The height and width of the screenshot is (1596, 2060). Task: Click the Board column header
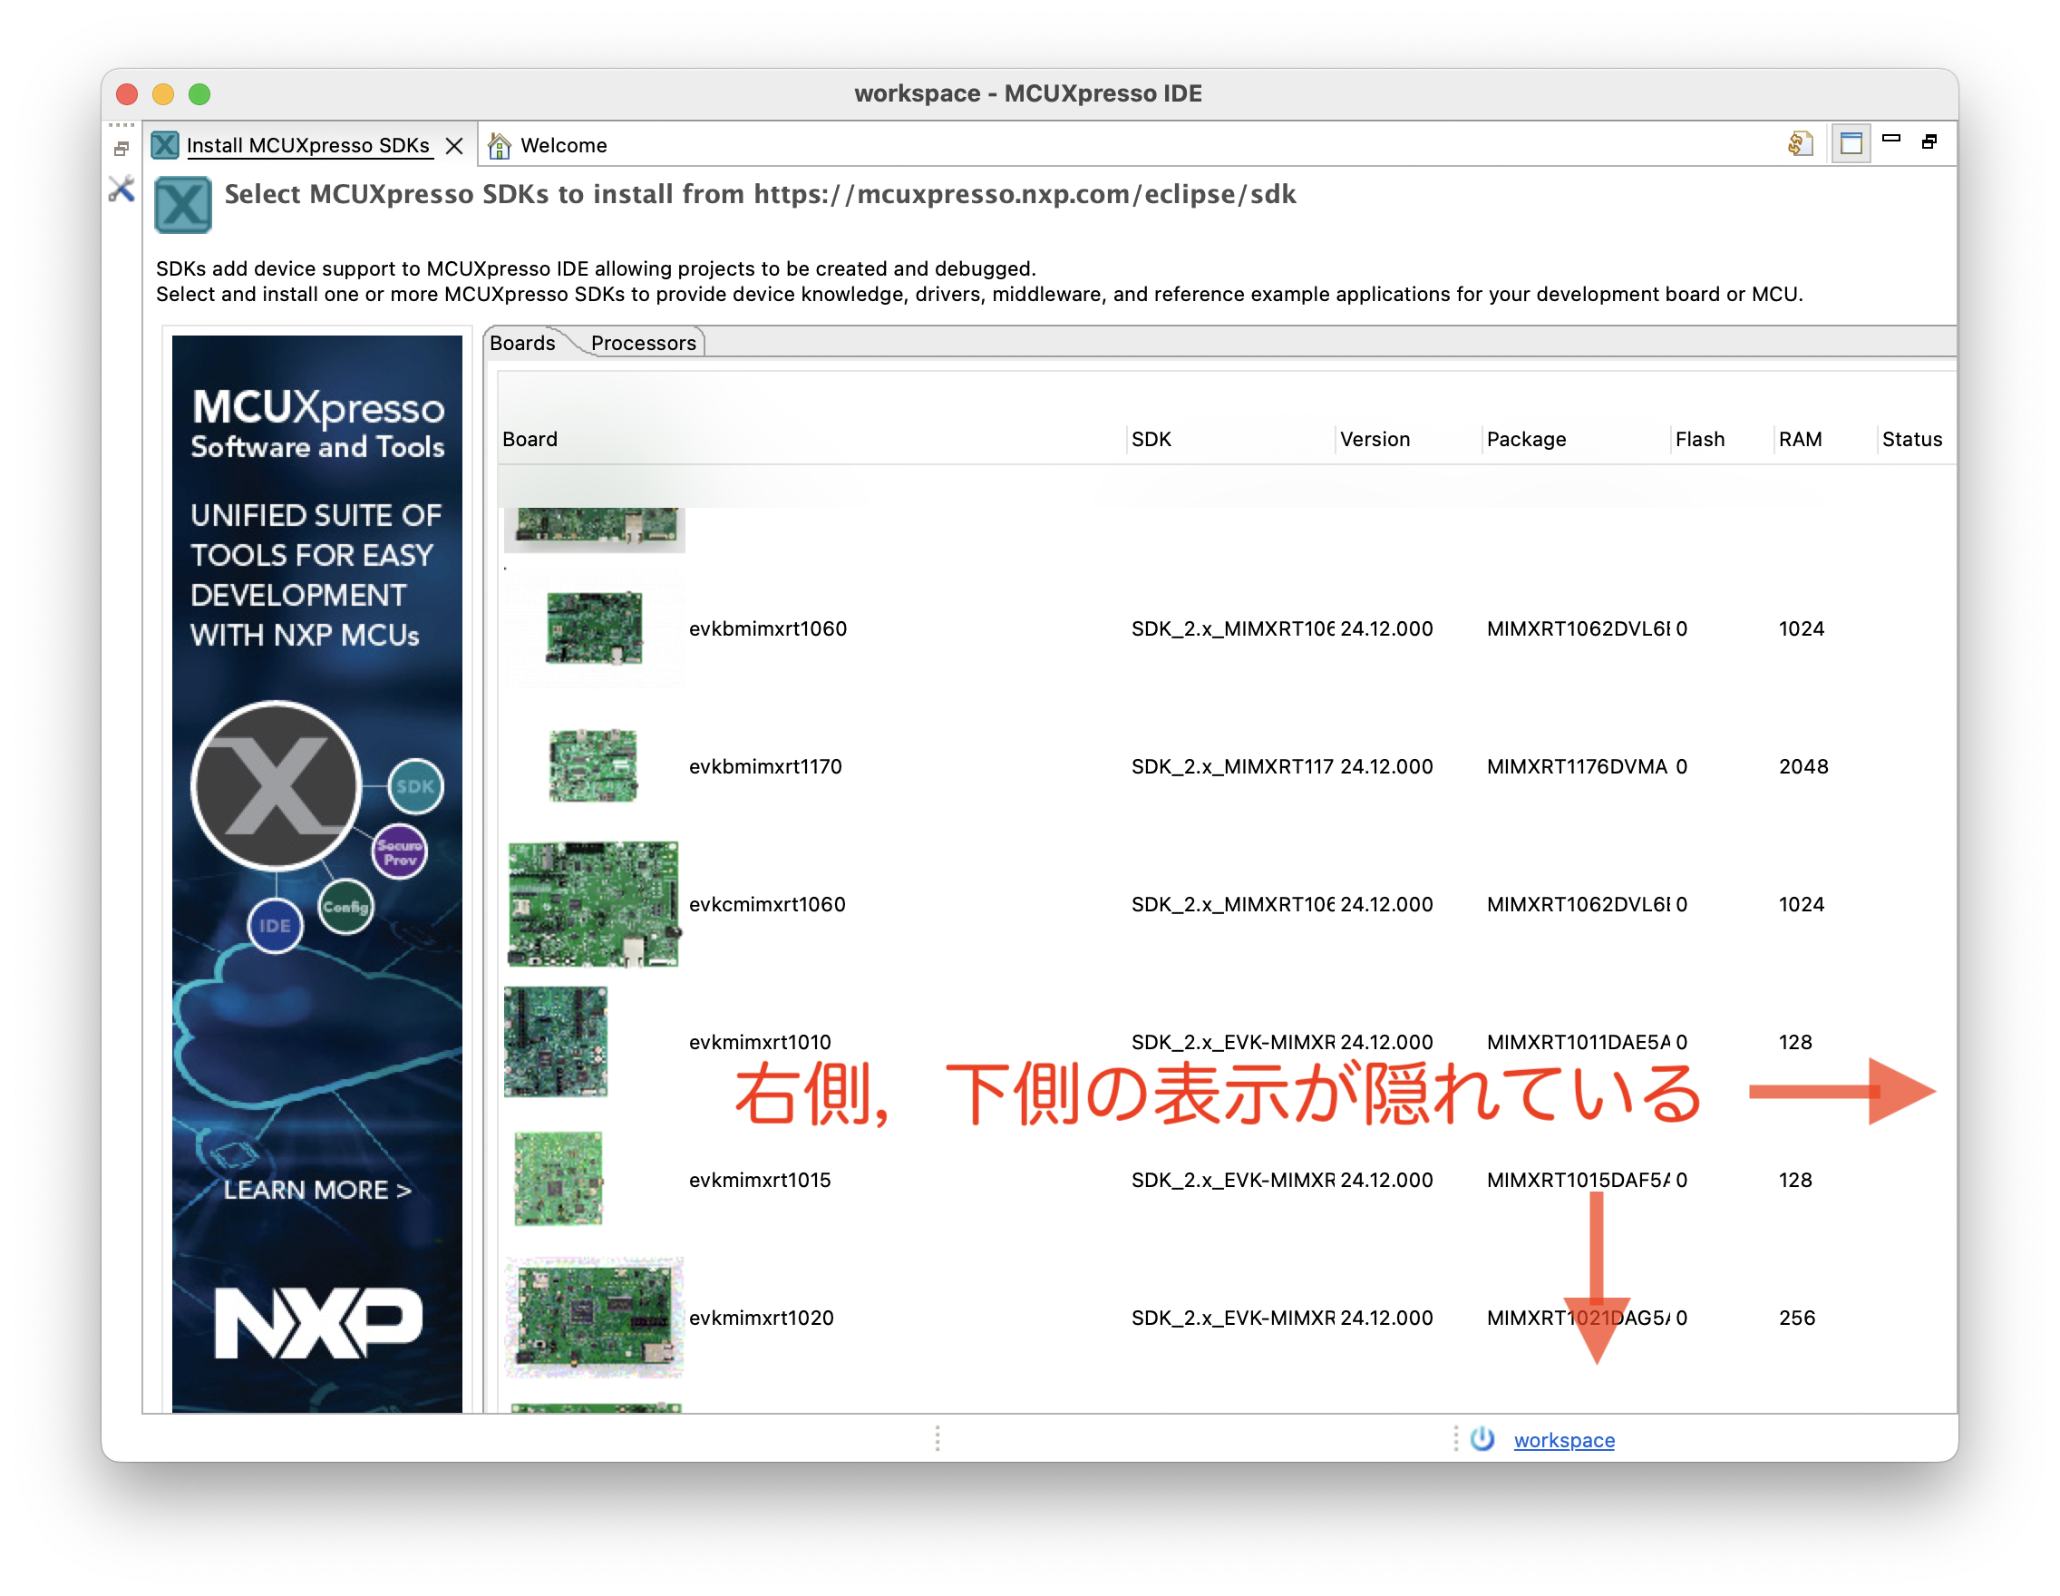(x=530, y=439)
